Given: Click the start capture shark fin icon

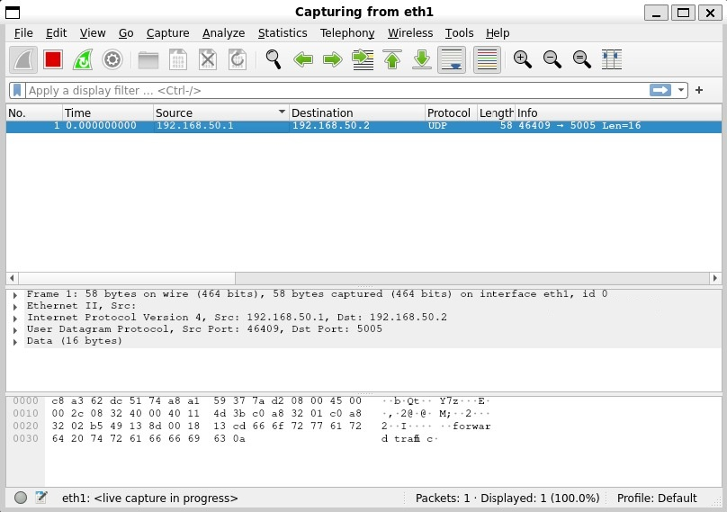Looking at the screenshot, I should [23, 59].
